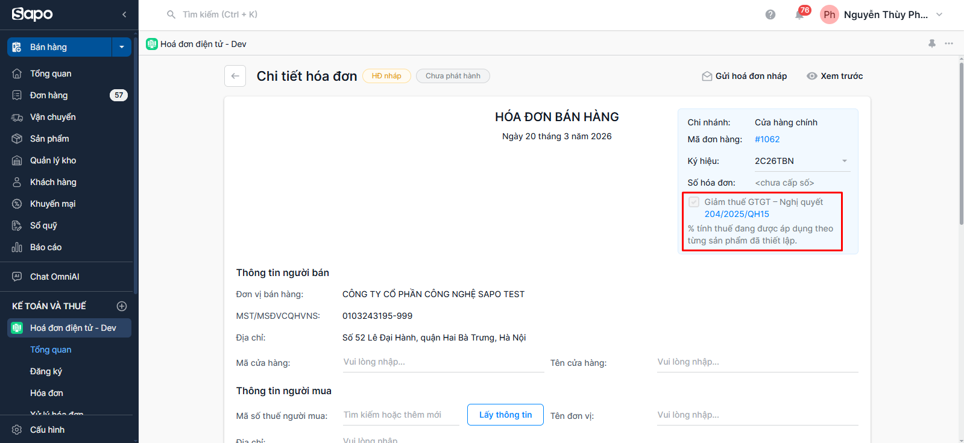Viewport: 964px width, 443px height.
Task: Click the Sapo logo
Action: [33, 14]
